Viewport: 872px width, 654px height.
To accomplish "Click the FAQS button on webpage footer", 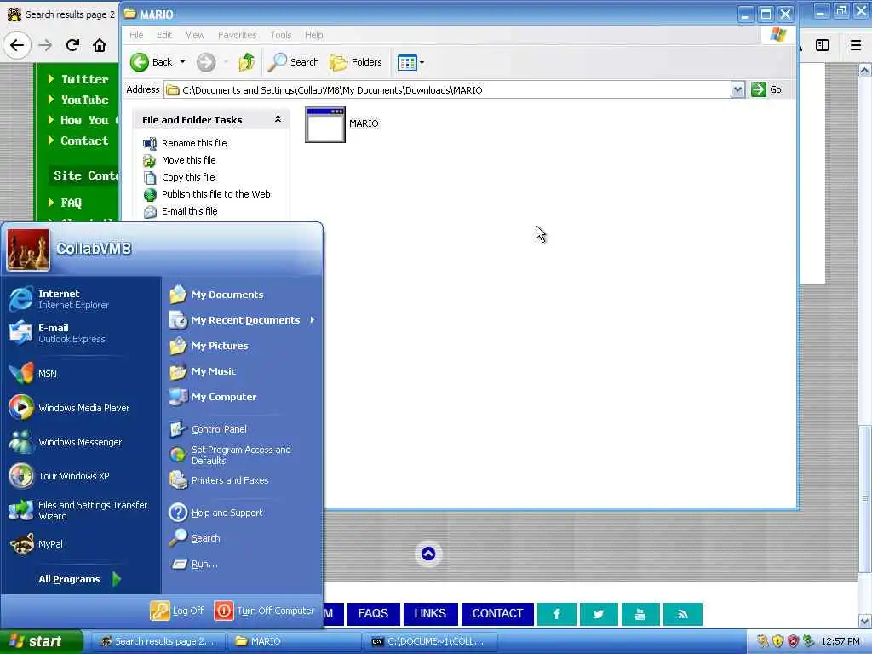I will tap(373, 613).
